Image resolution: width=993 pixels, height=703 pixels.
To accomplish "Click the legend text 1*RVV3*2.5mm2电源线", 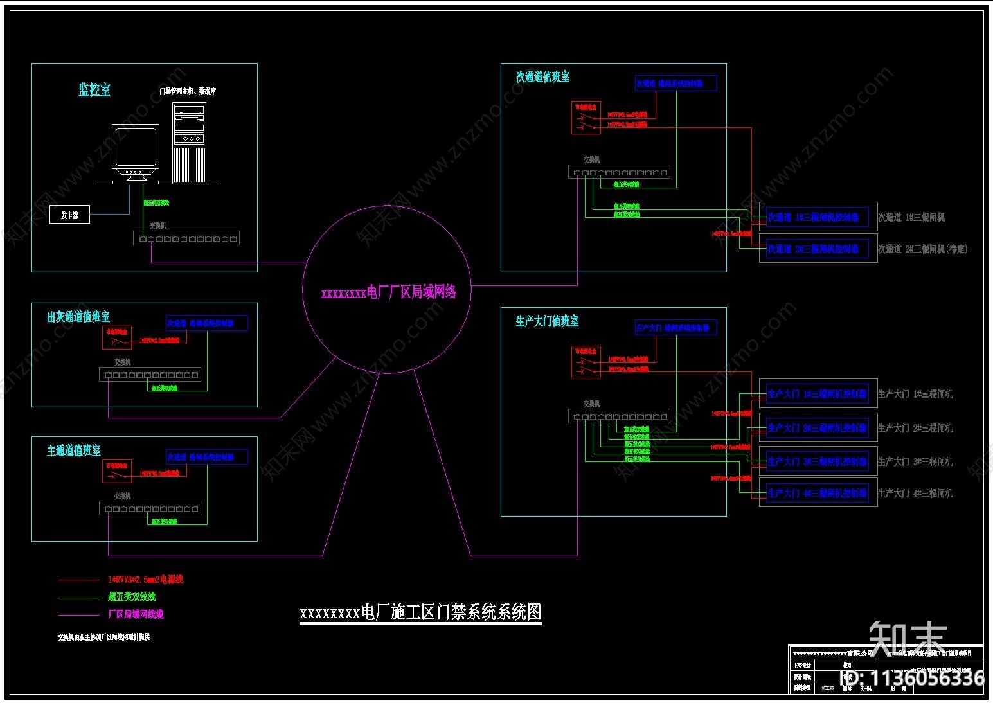I will [146, 580].
